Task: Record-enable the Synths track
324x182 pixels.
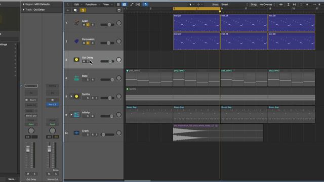Action: (93, 98)
